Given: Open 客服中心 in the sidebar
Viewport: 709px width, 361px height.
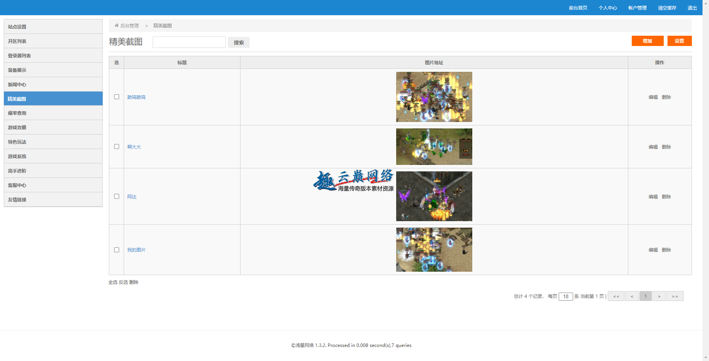Looking at the screenshot, I should [x=53, y=185].
